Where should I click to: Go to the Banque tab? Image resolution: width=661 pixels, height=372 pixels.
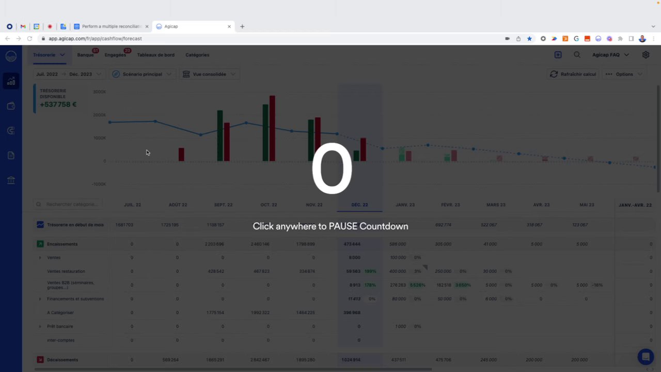(86, 55)
